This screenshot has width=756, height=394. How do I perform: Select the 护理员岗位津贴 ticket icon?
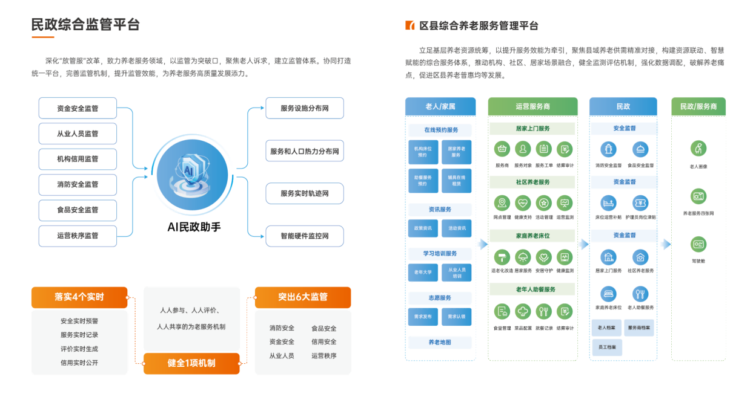coord(640,202)
